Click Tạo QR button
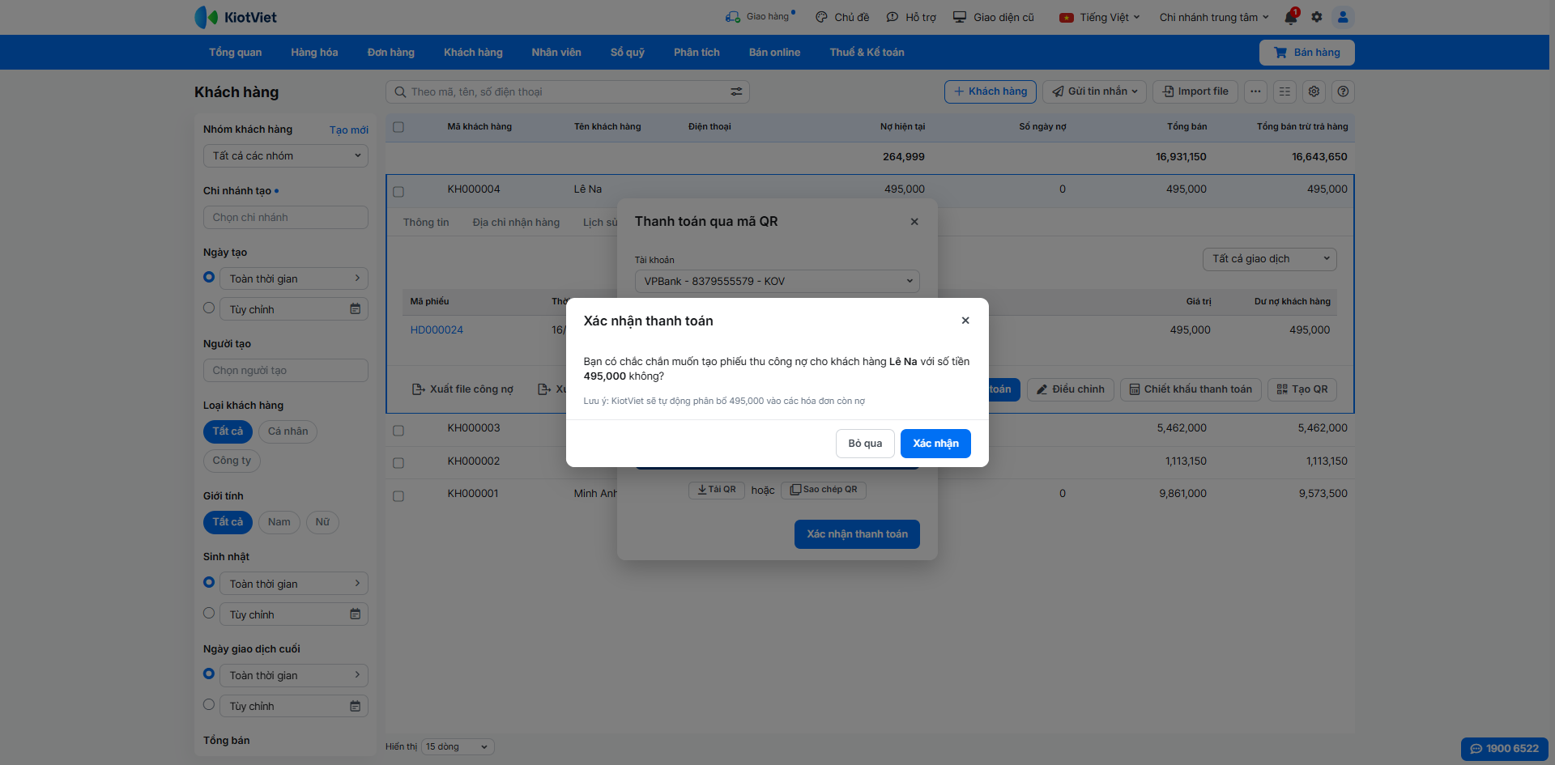The image size is (1555, 765). pyautogui.click(x=1302, y=389)
